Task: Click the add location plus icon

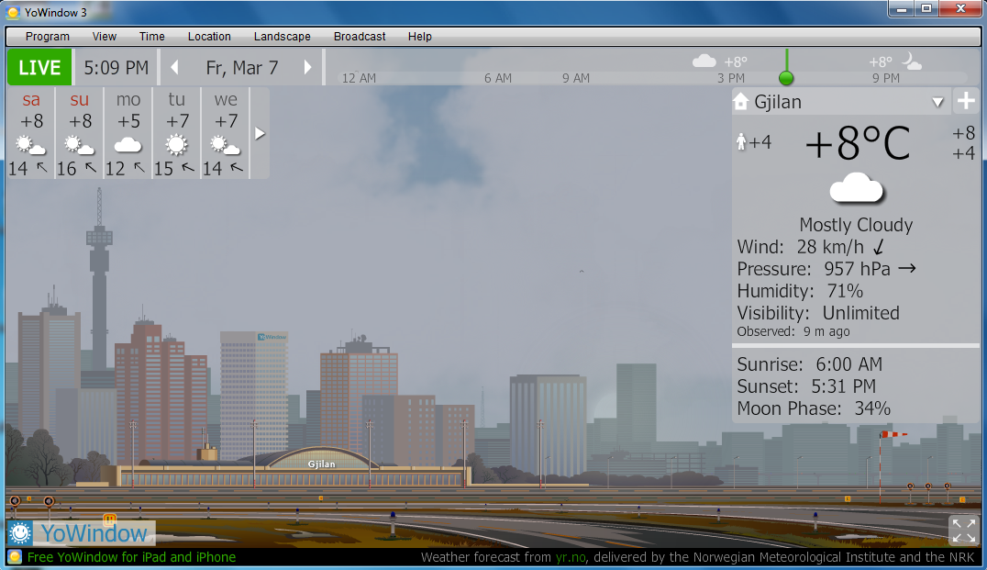Action: (966, 101)
